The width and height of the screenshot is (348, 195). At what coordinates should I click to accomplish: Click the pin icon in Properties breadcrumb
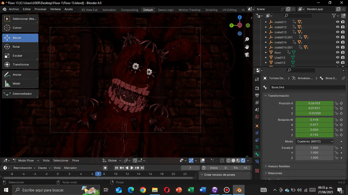click(x=343, y=78)
